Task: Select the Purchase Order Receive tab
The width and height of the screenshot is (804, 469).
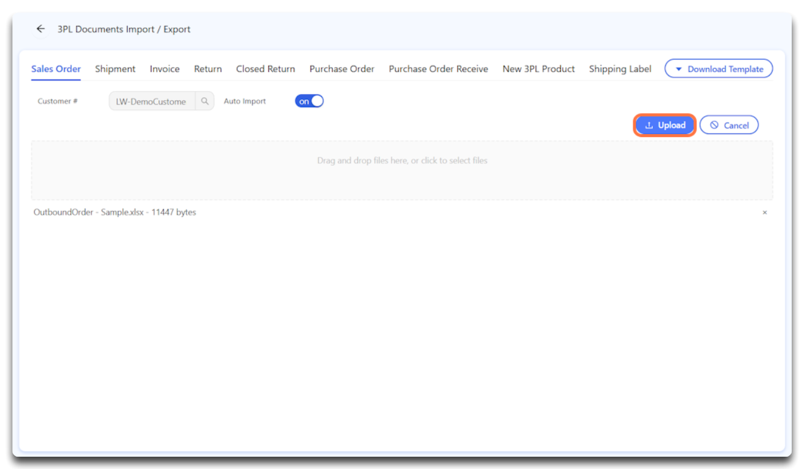Action: 438,69
